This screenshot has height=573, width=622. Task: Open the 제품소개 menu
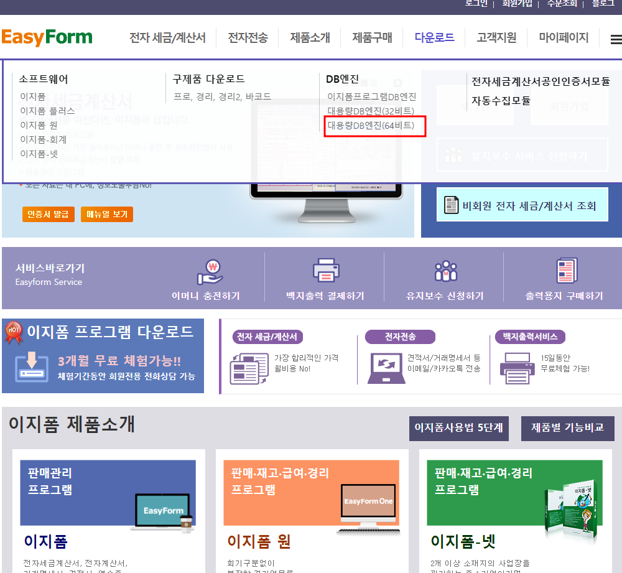(310, 38)
